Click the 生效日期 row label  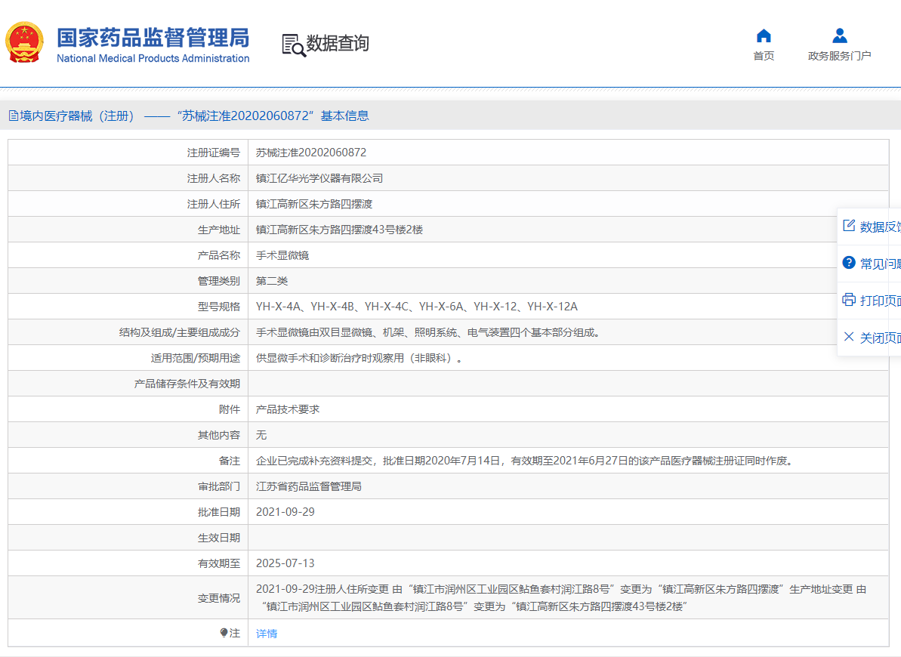(218, 538)
